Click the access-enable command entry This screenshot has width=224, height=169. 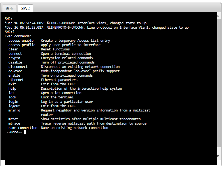pos(21,41)
